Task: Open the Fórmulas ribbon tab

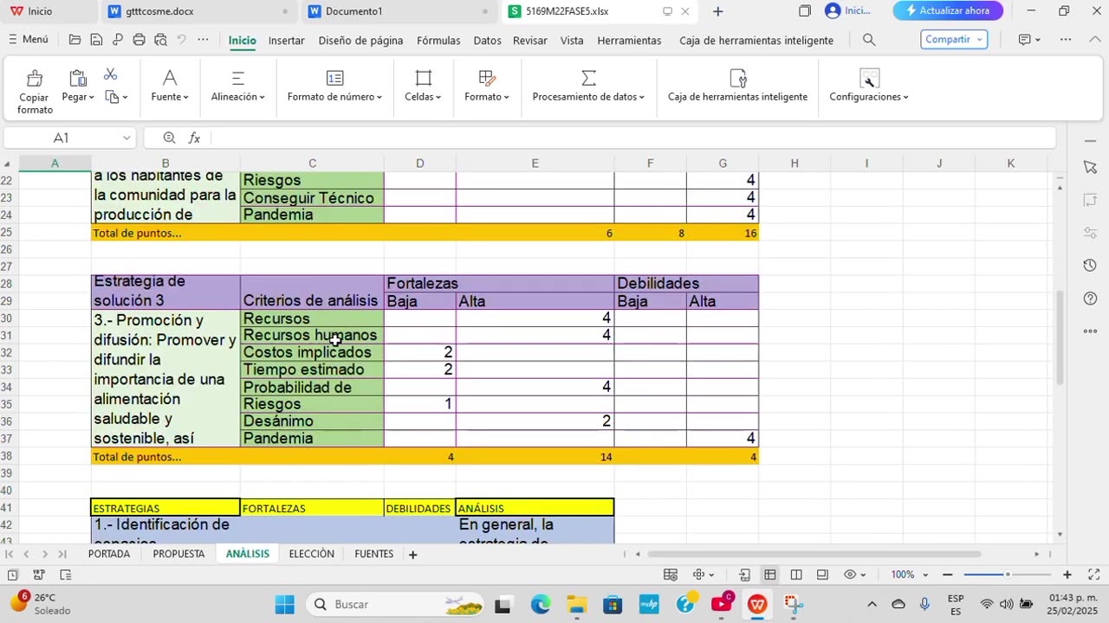Action: pos(438,40)
